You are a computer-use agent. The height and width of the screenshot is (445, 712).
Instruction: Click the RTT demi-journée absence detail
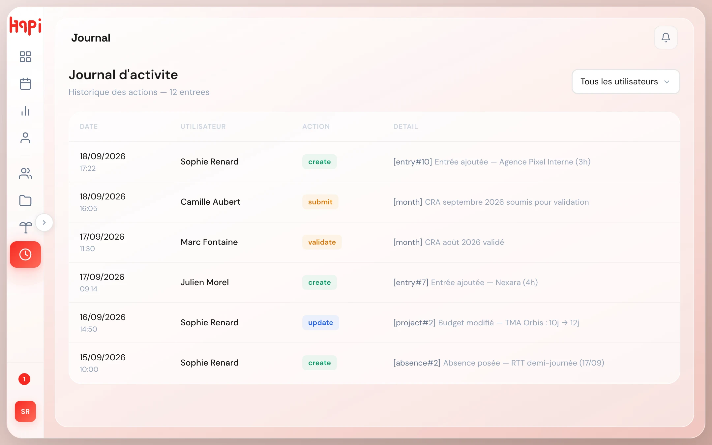pyautogui.click(x=499, y=363)
